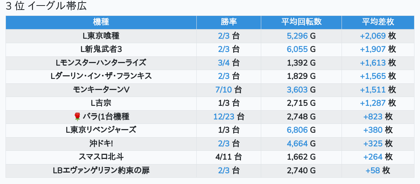This screenshot has width=420, height=184.
Task: Click the L吉宗 machine name
Action: point(101,103)
